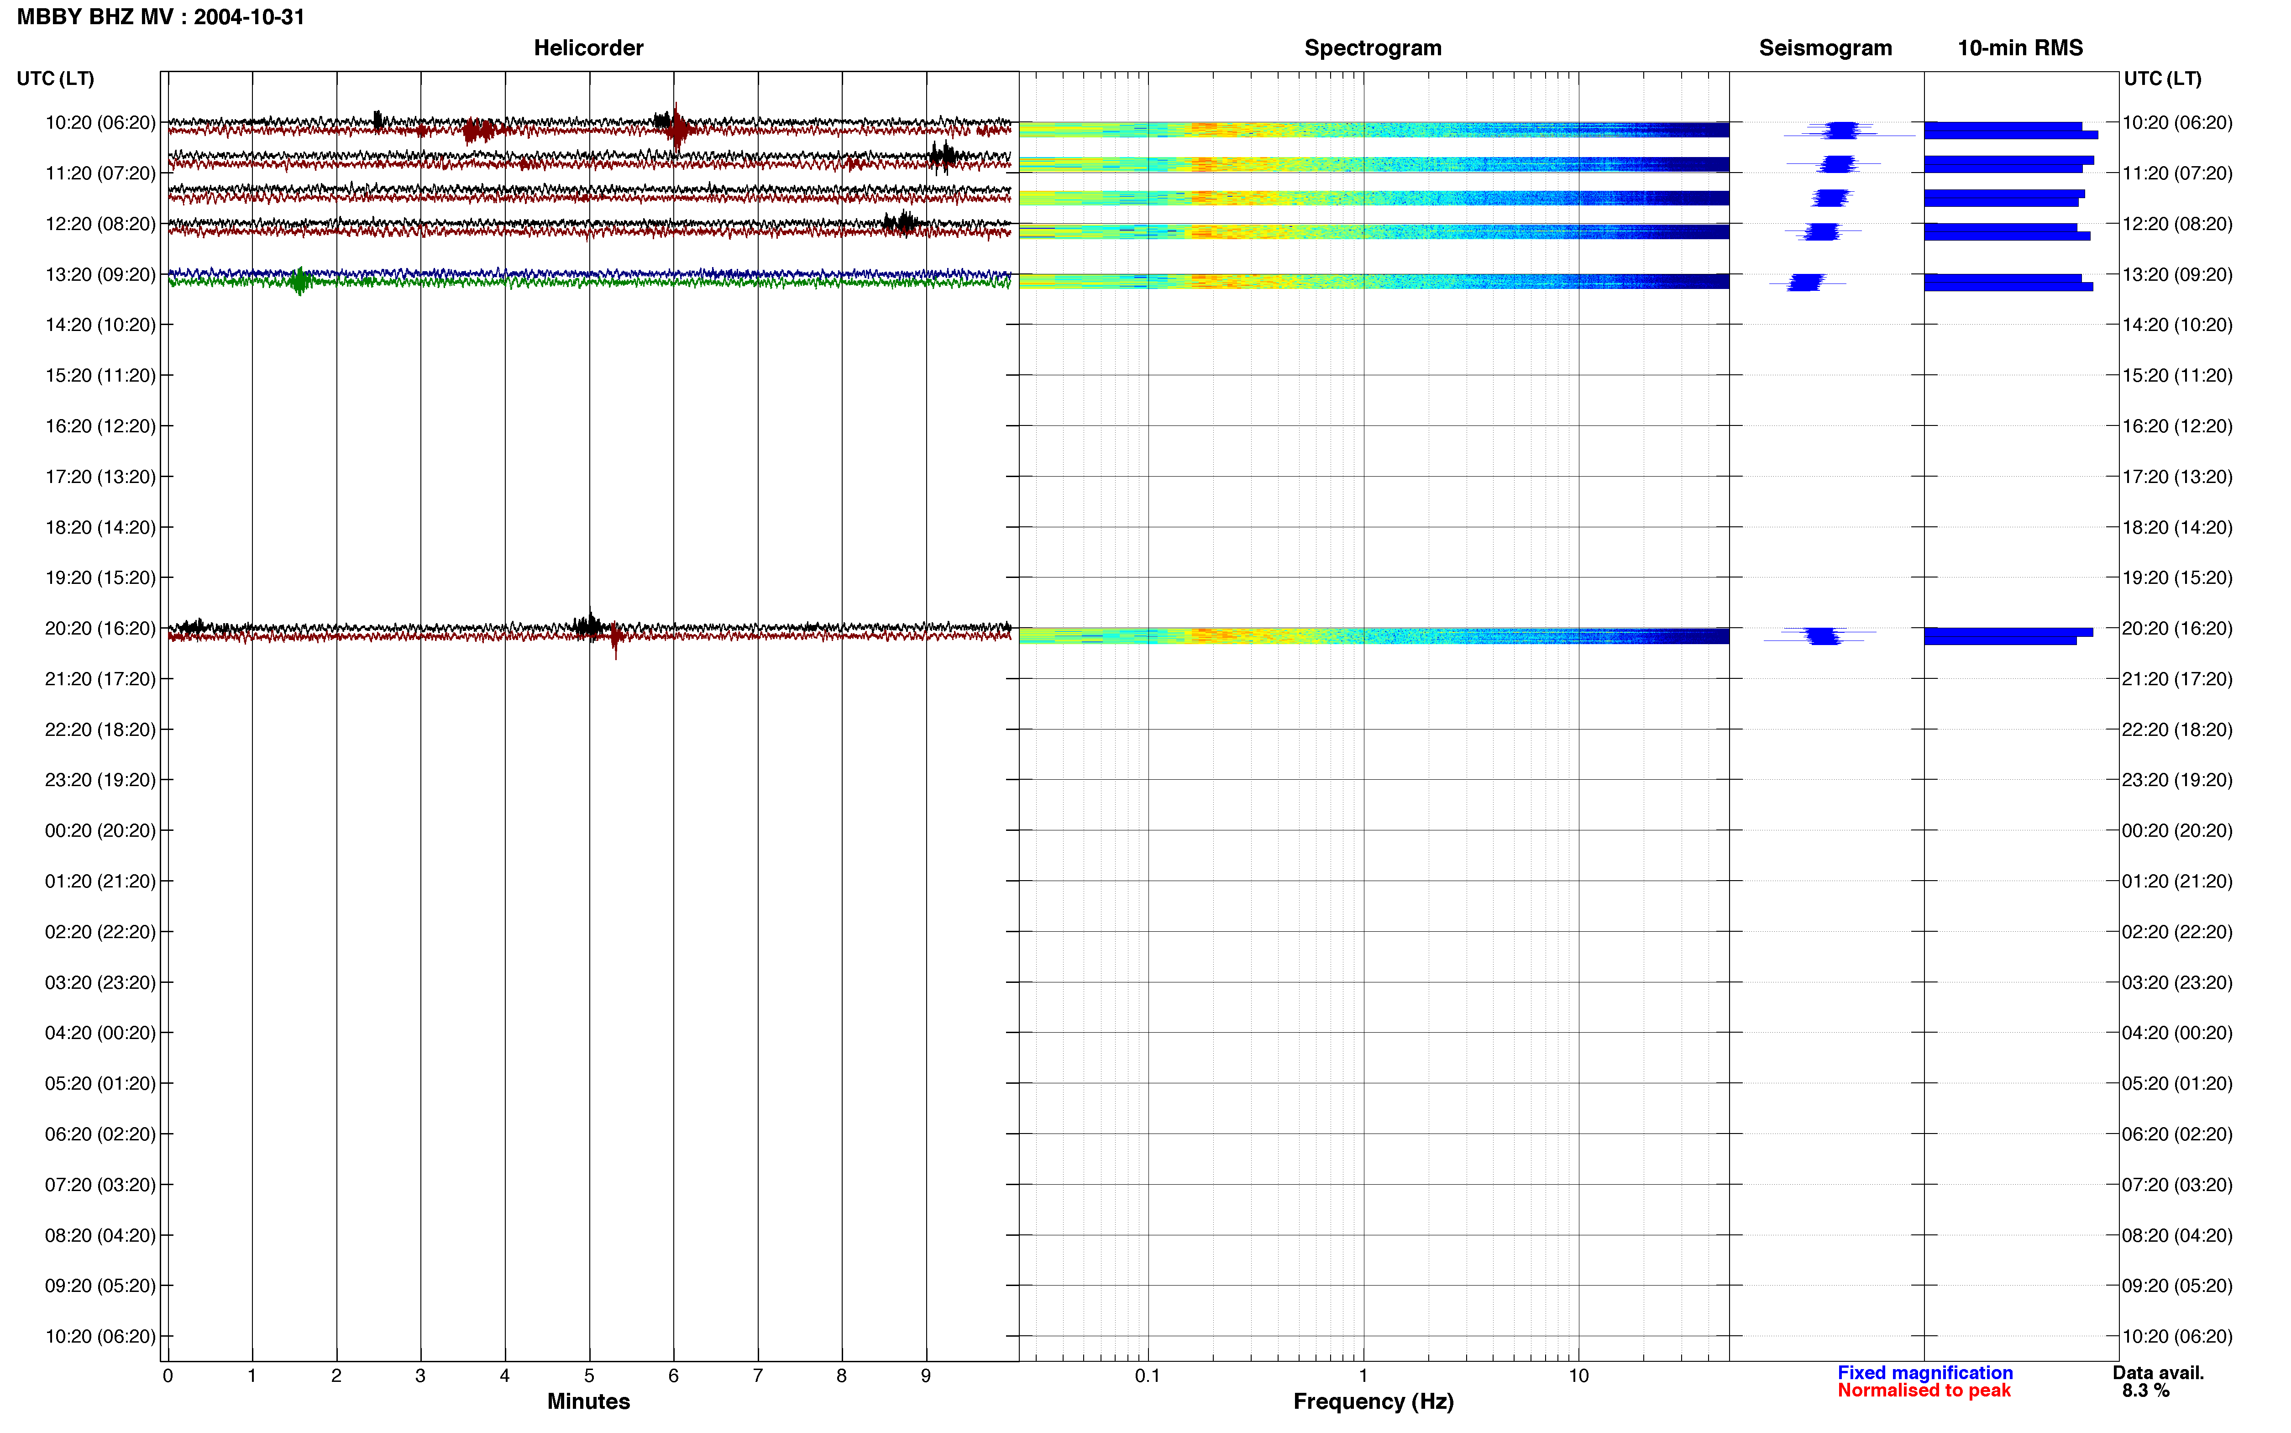Click the right axis label '17:20 (13:20)'

(2177, 477)
